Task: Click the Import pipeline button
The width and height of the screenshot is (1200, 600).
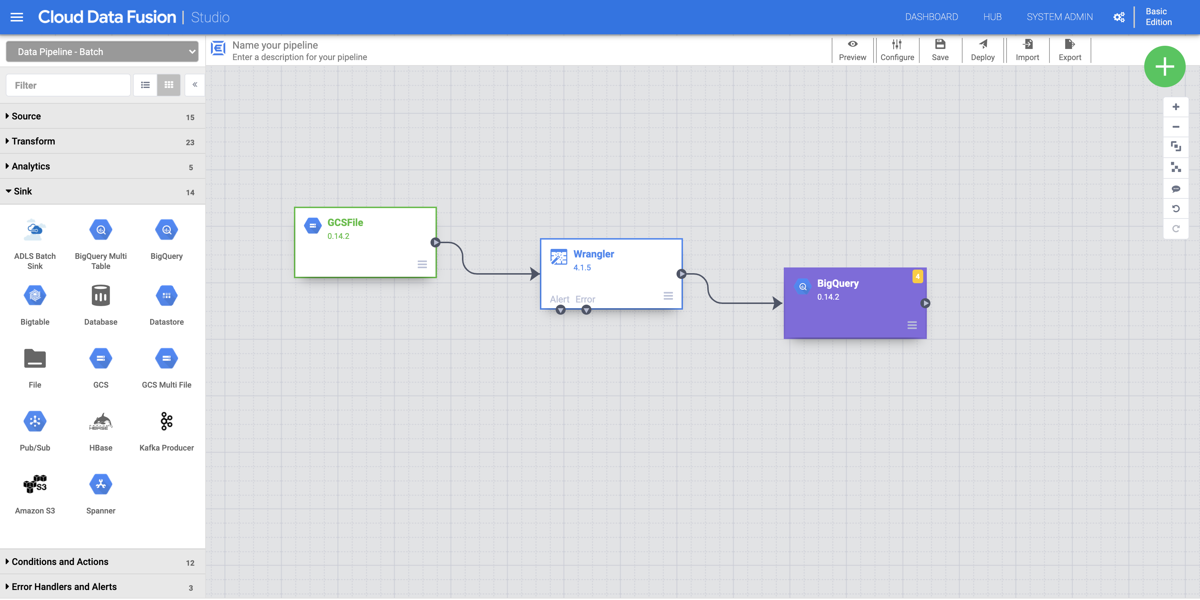Action: (1026, 50)
